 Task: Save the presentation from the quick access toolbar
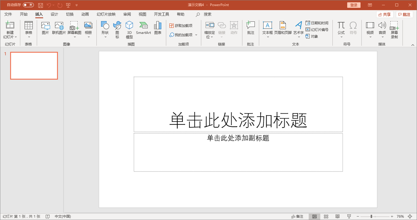41,5
